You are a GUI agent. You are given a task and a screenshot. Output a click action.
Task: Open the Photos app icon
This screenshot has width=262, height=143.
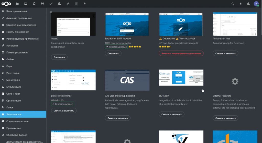click(x=26, y=4)
